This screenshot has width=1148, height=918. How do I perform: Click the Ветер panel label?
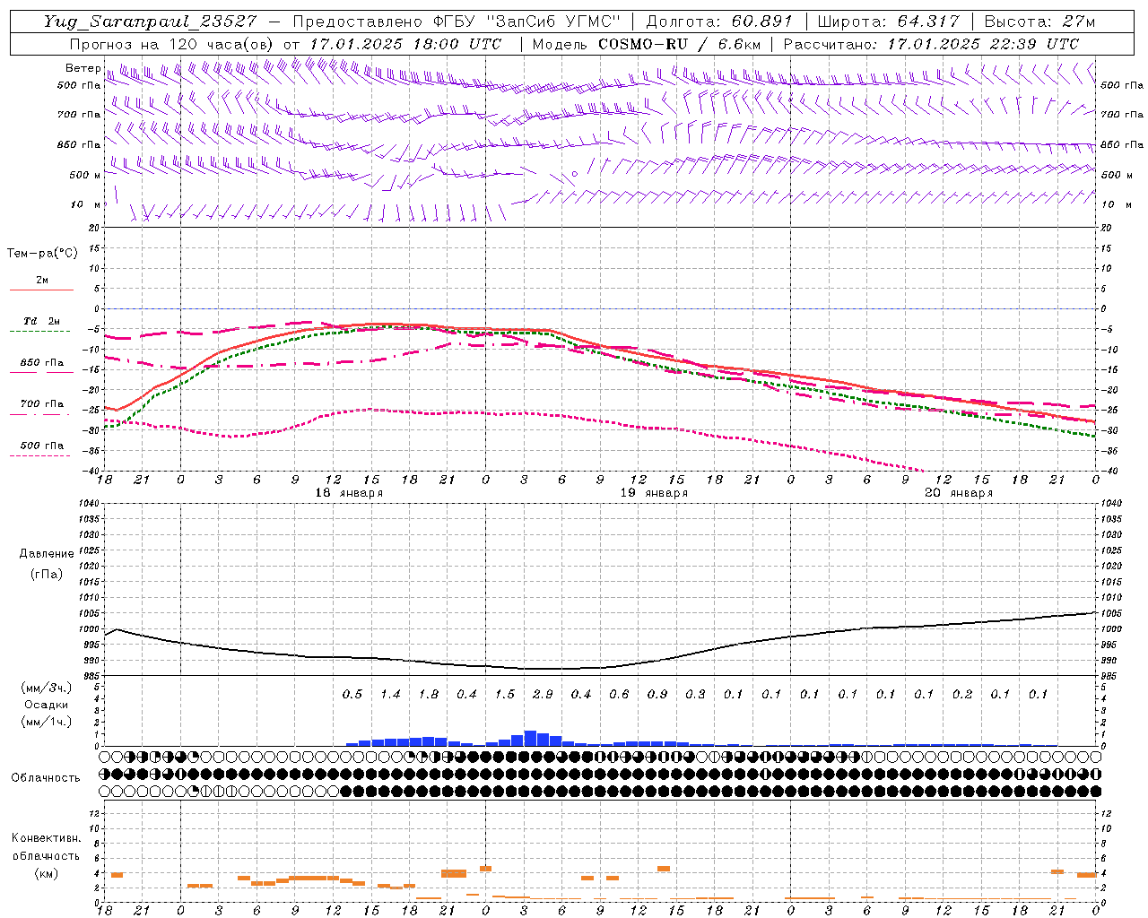pos(83,68)
